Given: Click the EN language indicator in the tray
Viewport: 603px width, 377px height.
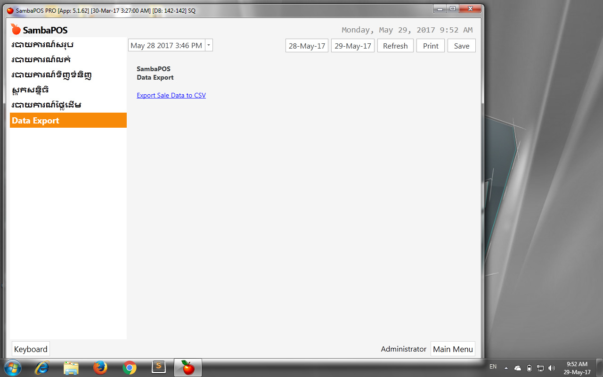Looking at the screenshot, I should (493, 367).
